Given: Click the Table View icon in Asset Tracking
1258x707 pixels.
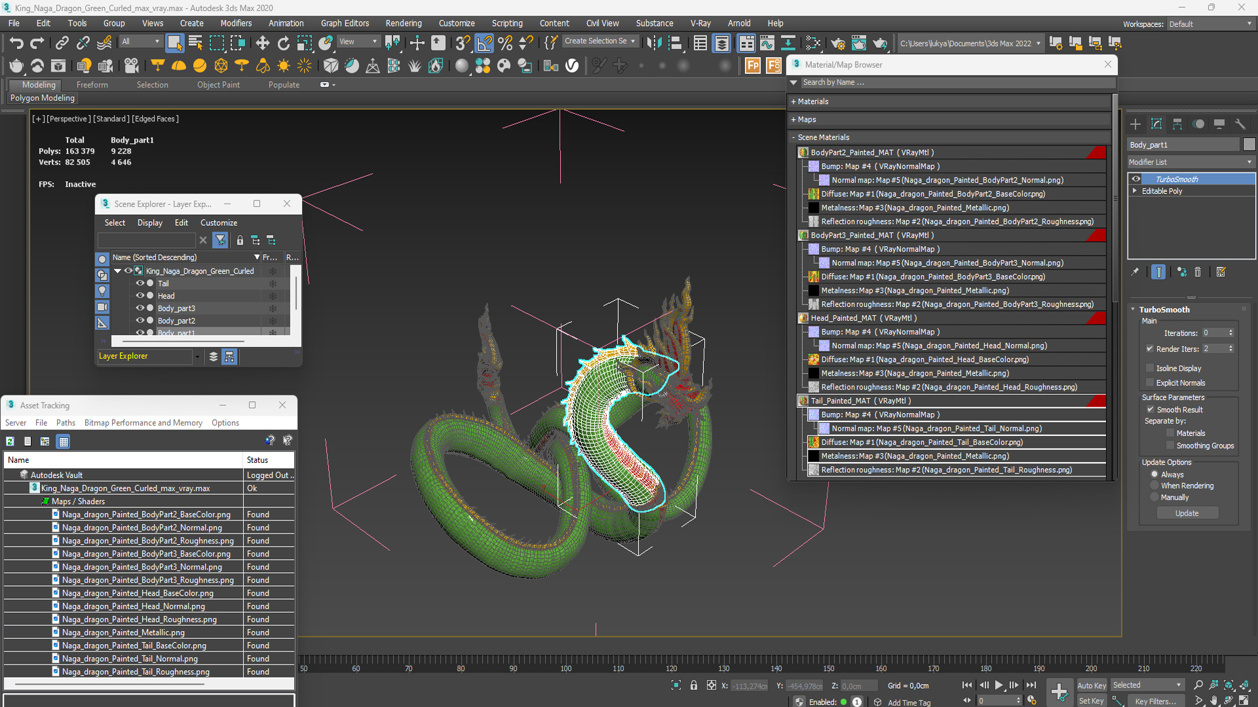Looking at the screenshot, I should pos(64,442).
